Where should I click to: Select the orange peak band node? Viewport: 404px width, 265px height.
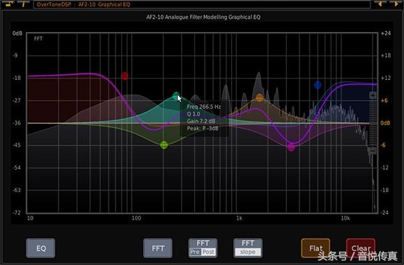(x=259, y=98)
